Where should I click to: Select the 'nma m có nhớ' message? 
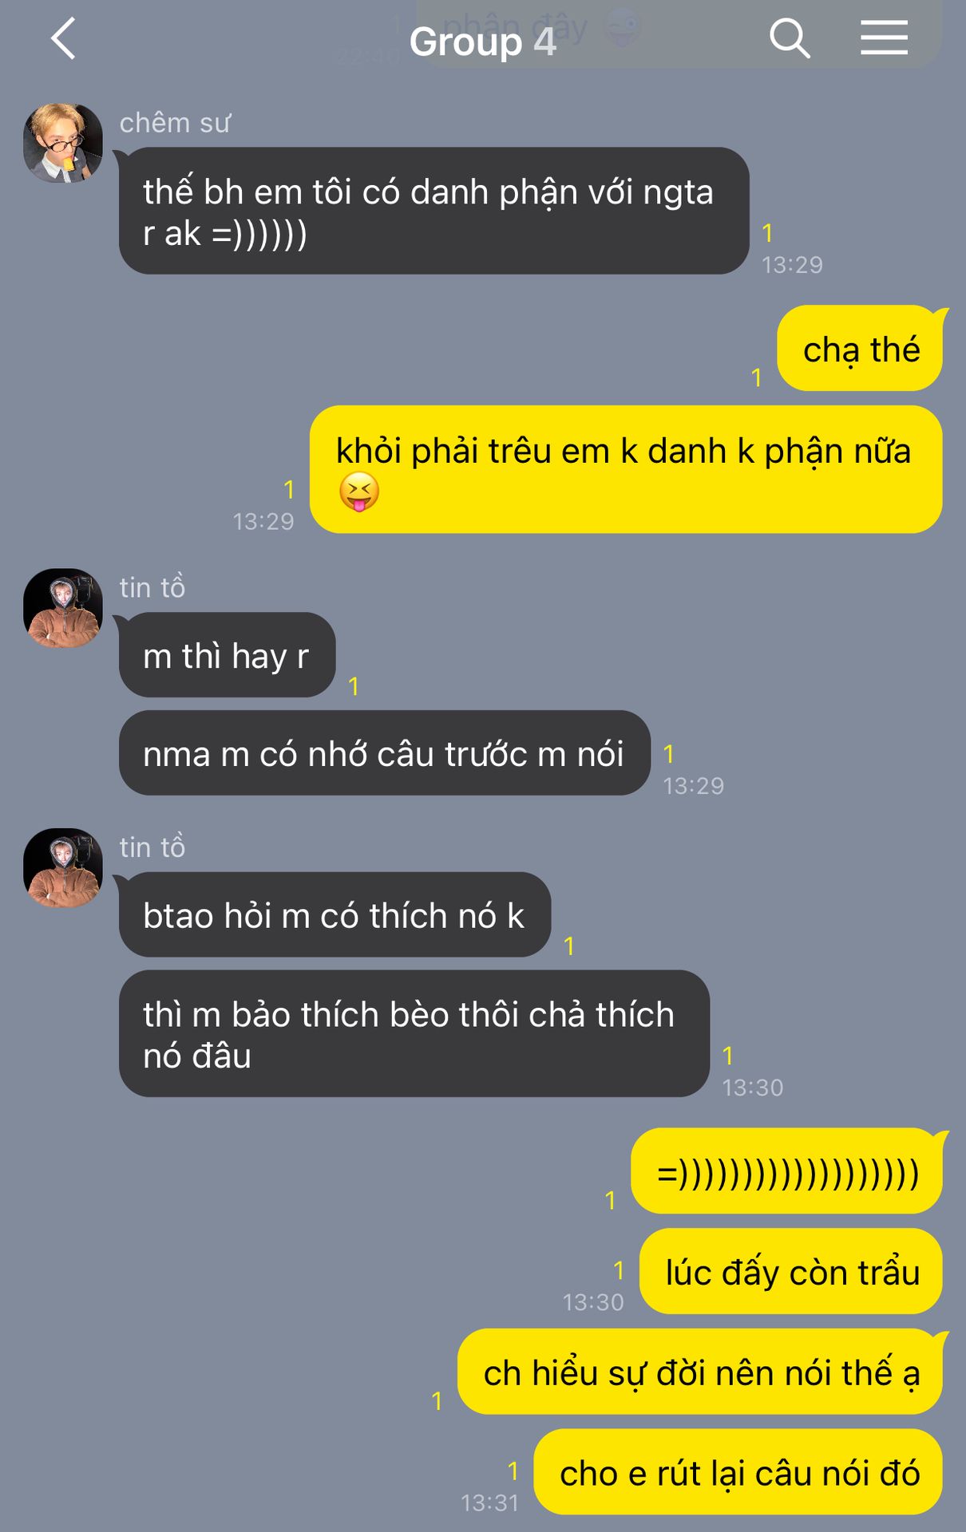[x=384, y=753]
